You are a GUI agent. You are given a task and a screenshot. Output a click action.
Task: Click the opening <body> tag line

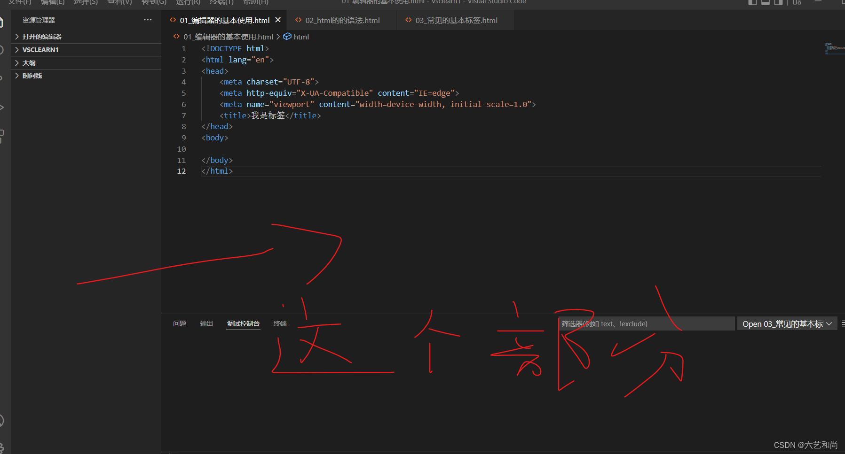point(215,138)
